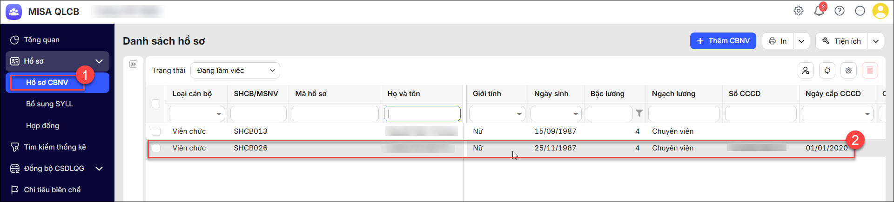Click the Bậc lương filter funnel icon

point(639,113)
